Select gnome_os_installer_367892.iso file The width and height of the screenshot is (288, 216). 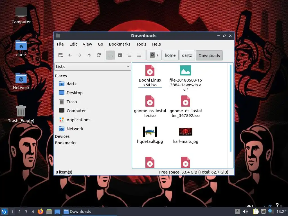coord(186,106)
